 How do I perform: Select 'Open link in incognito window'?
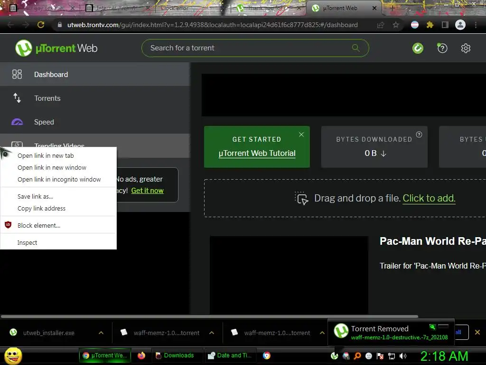click(58, 179)
